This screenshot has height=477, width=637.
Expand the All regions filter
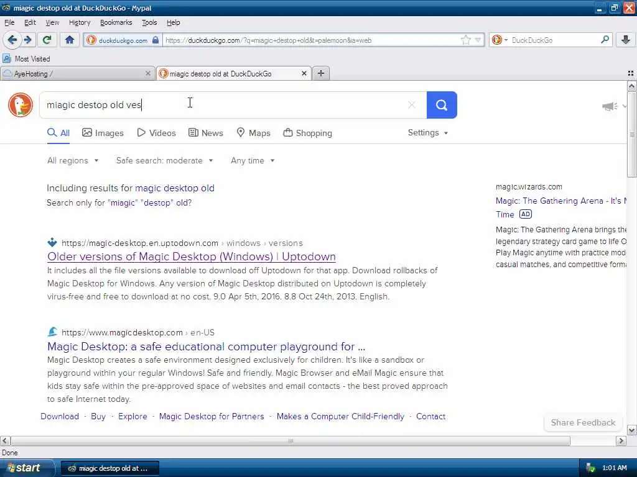pos(73,161)
